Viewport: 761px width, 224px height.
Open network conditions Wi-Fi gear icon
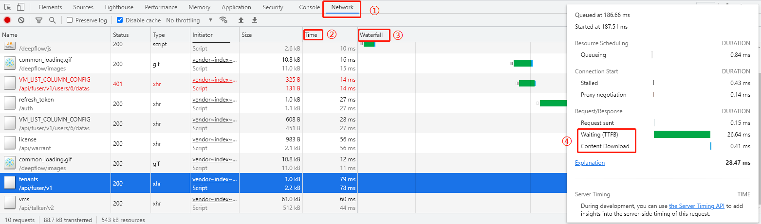coord(223,20)
